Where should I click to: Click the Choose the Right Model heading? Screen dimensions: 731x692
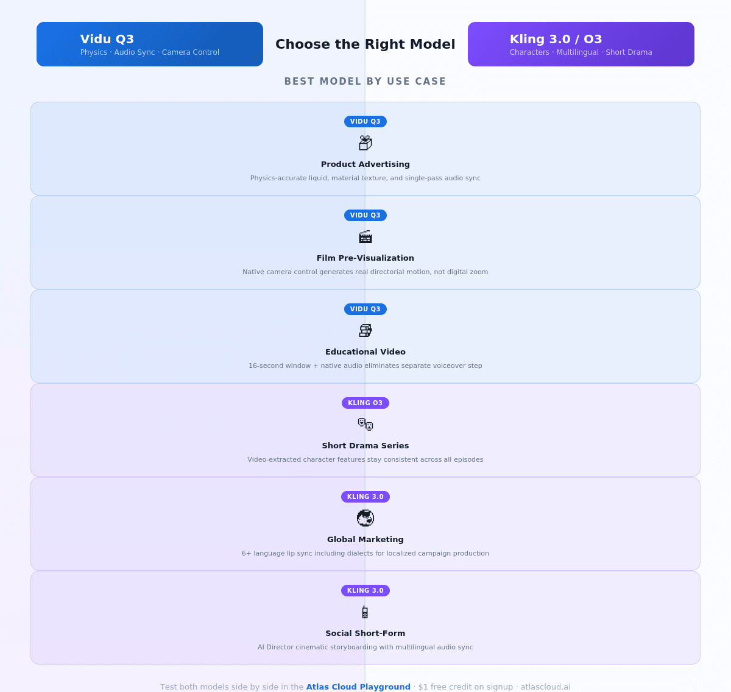[x=365, y=44]
